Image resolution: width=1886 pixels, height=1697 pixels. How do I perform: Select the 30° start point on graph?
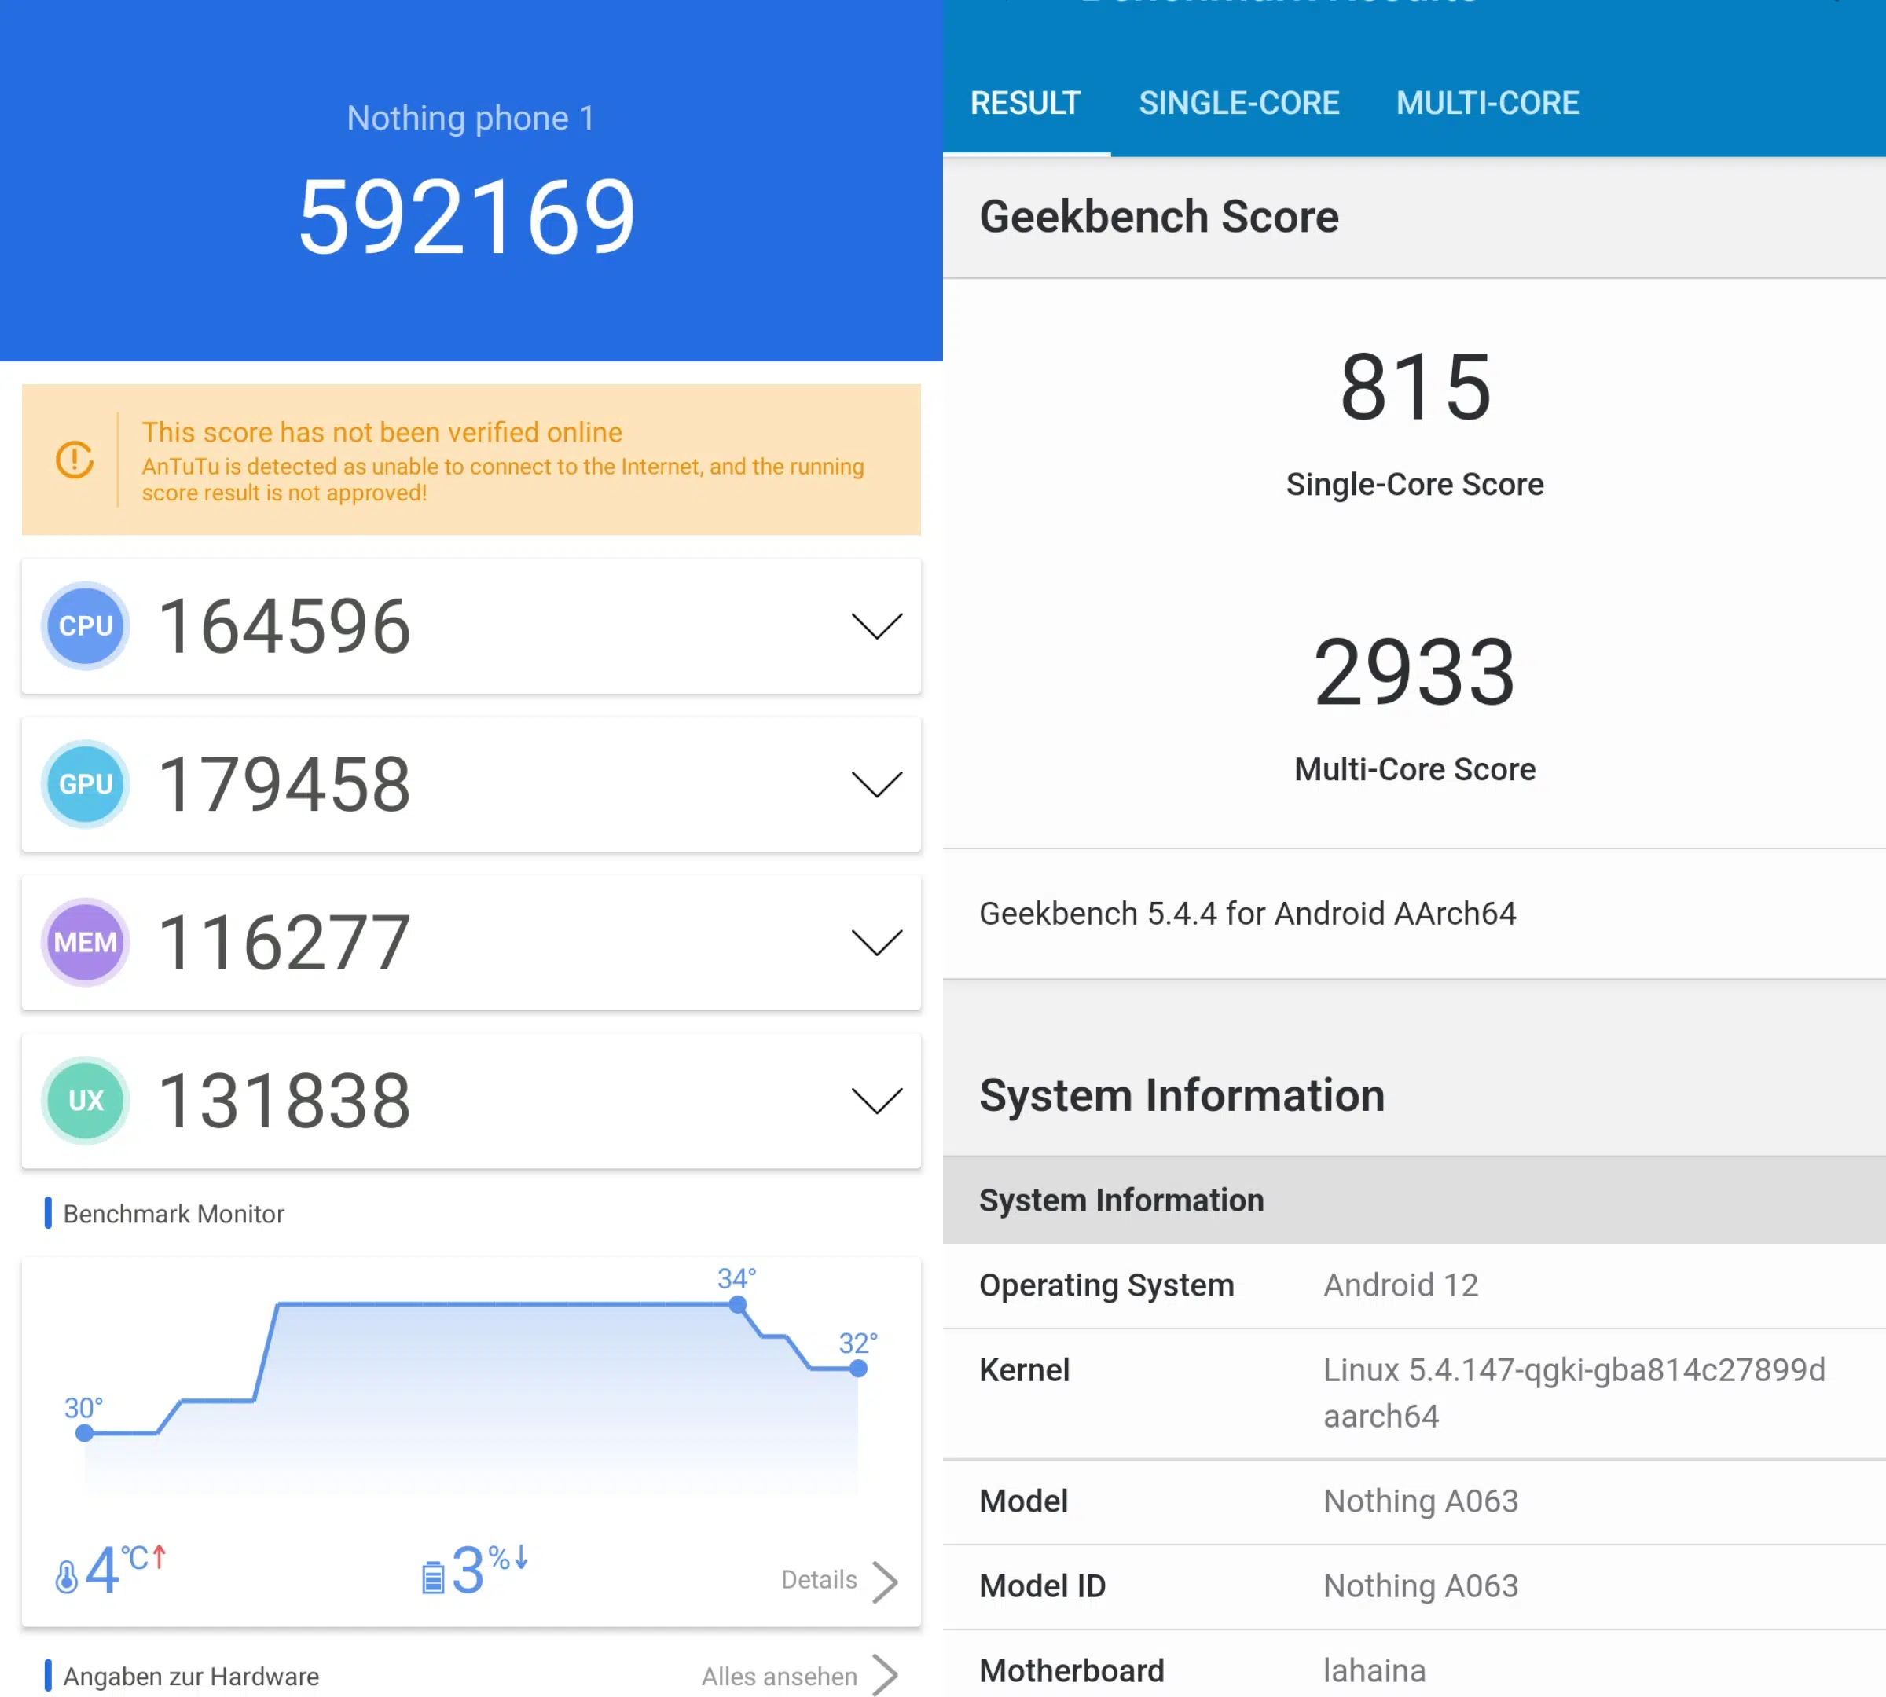click(x=85, y=1433)
